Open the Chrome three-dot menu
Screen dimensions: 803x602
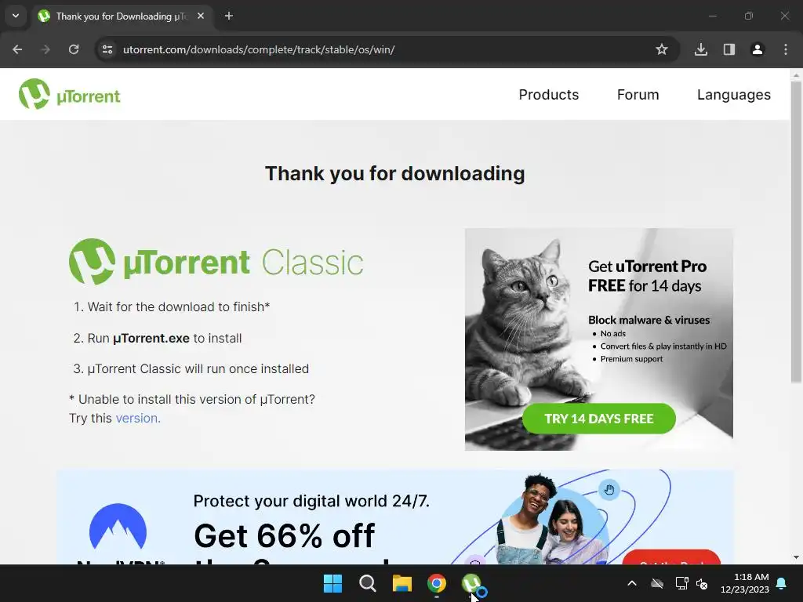click(x=786, y=49)
